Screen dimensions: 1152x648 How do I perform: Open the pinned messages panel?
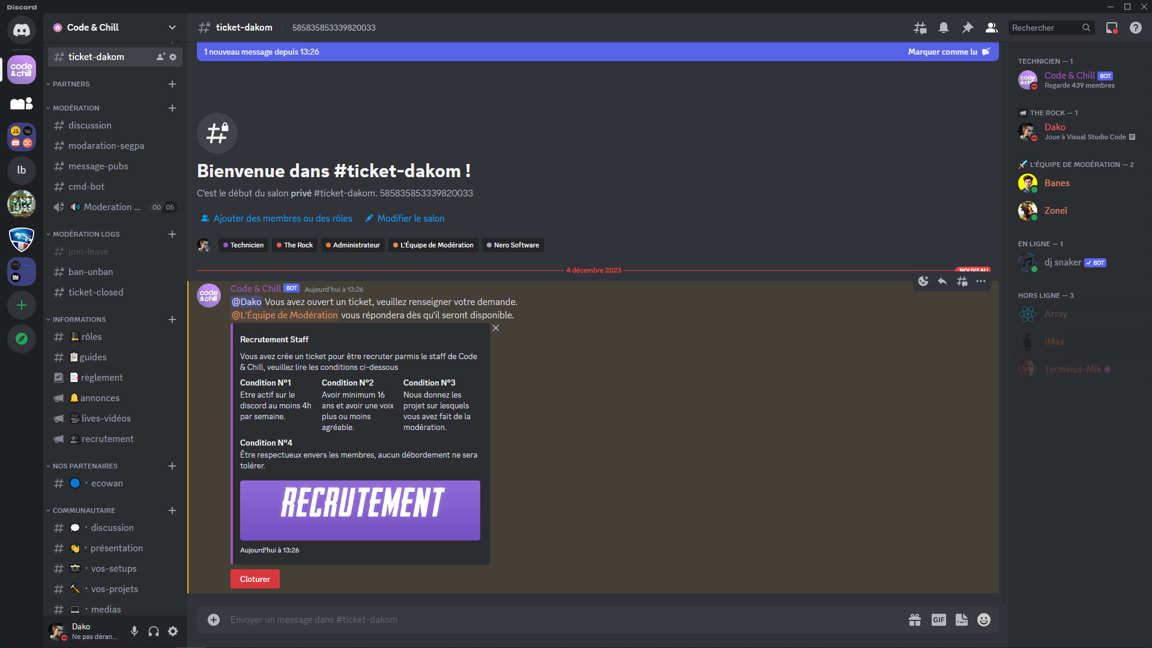(x=967, y=28)
